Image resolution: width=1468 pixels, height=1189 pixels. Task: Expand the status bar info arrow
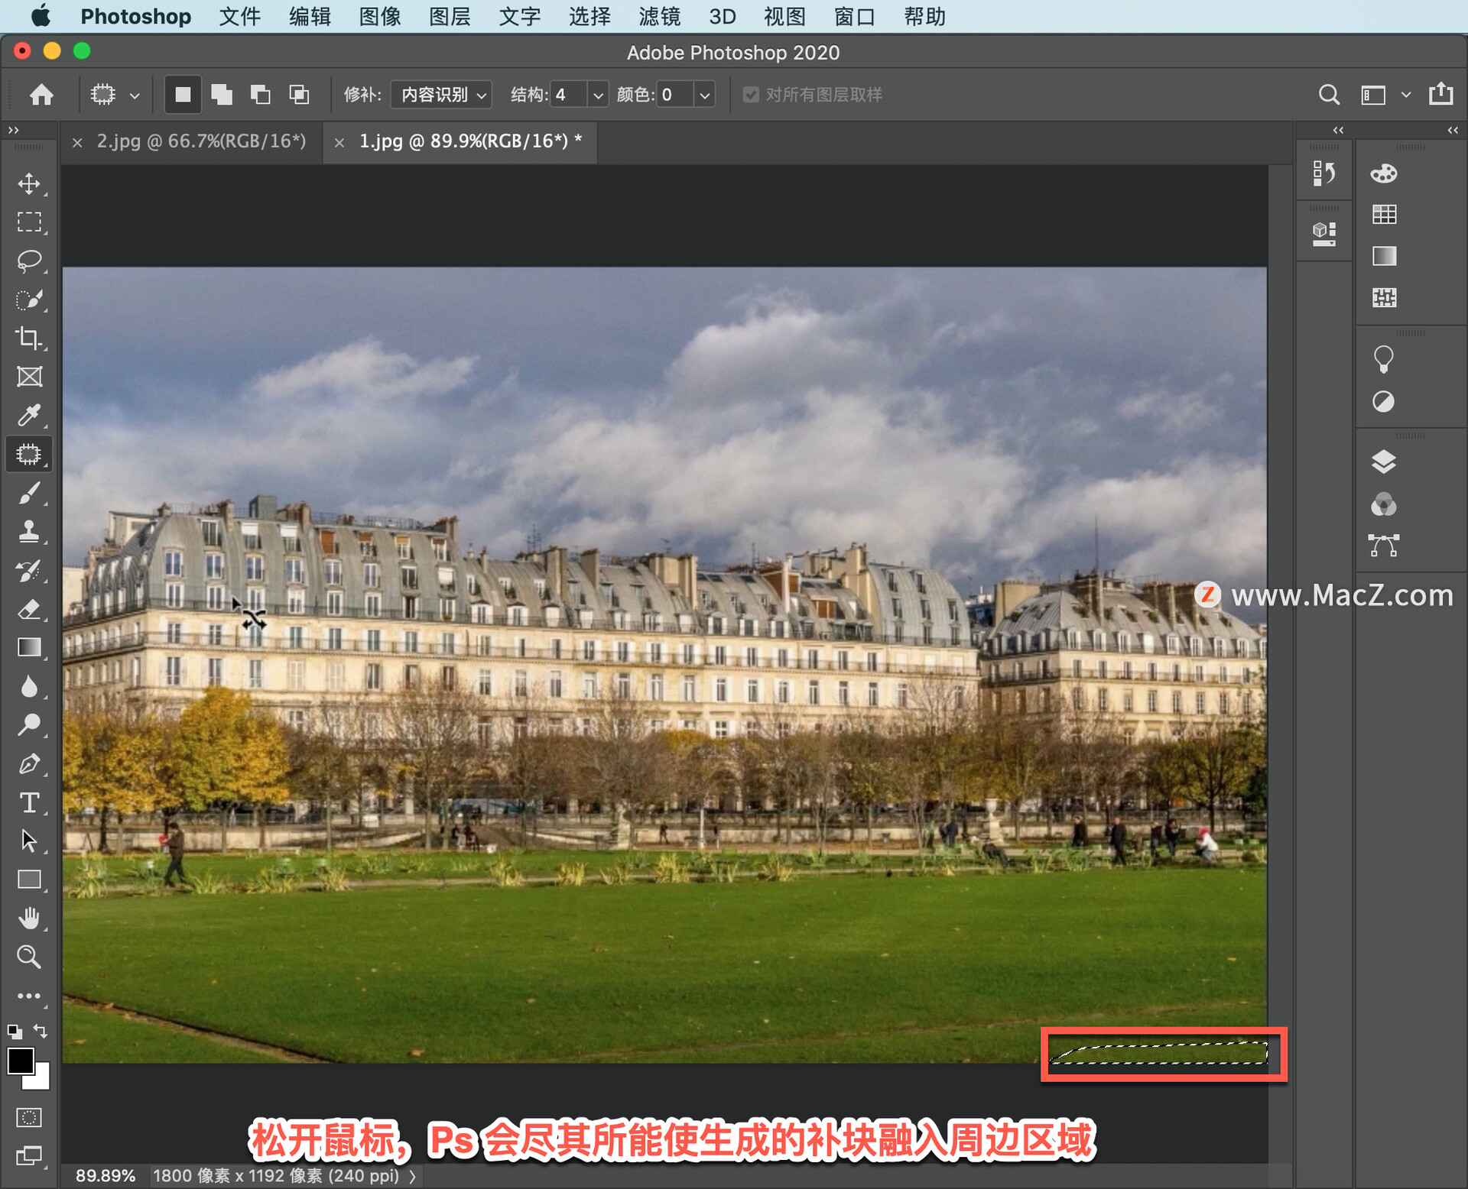[x=413, y=1176]
